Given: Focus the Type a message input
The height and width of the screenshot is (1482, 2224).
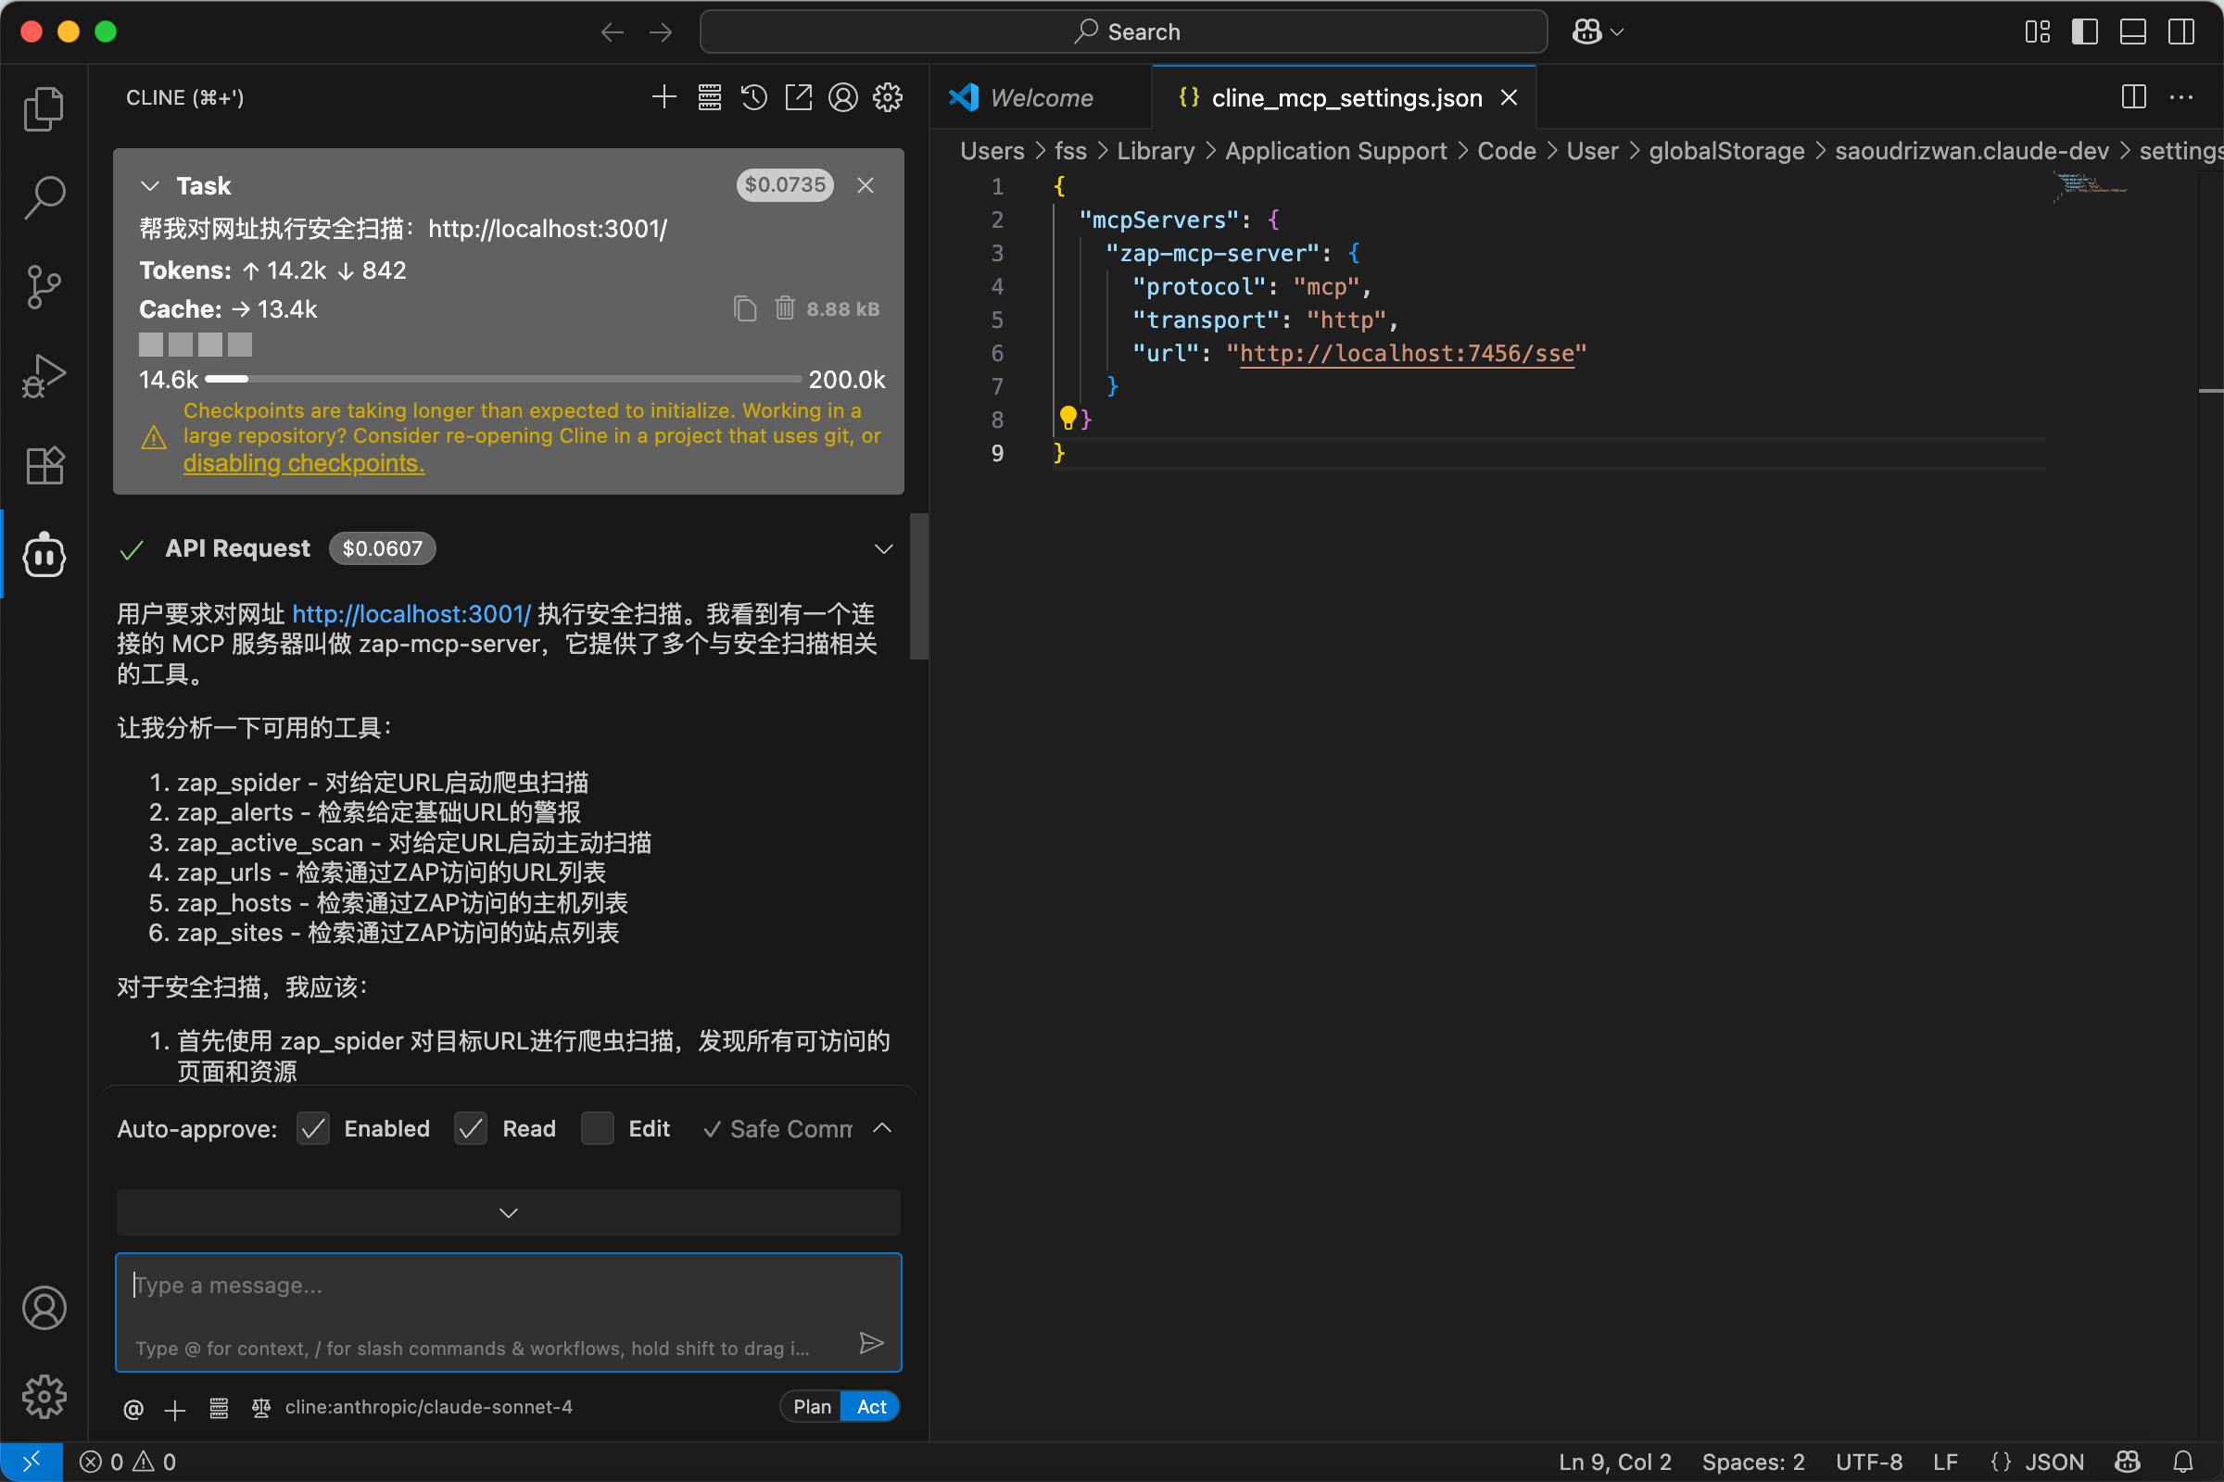Looking at the screenshot, I should tap(508, 1312).
